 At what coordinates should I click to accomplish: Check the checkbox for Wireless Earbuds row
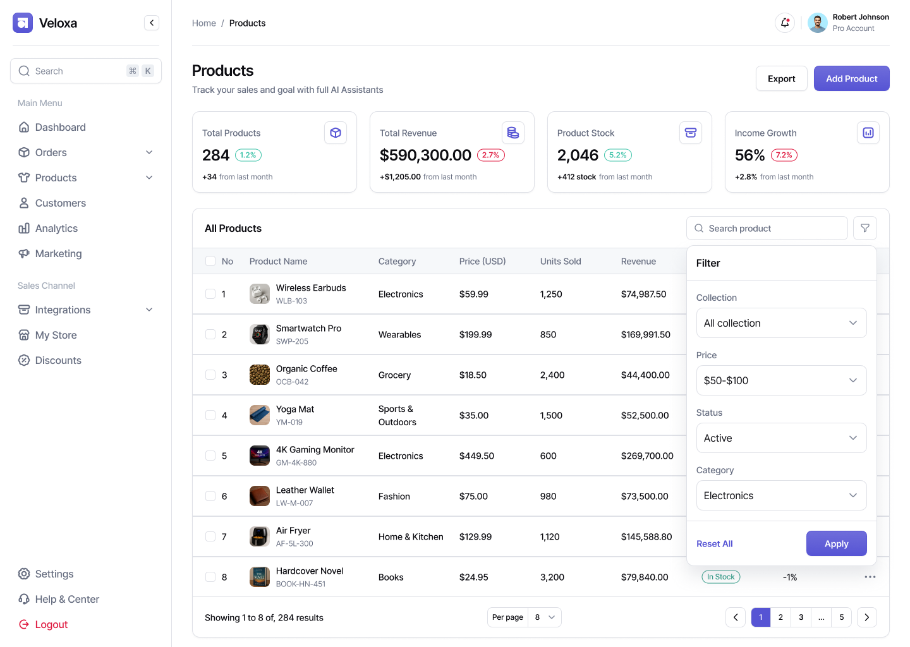coord(210,294)
